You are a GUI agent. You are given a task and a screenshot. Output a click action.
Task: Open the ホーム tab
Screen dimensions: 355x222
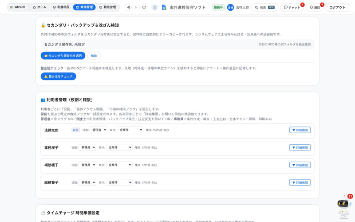point(39,7)
